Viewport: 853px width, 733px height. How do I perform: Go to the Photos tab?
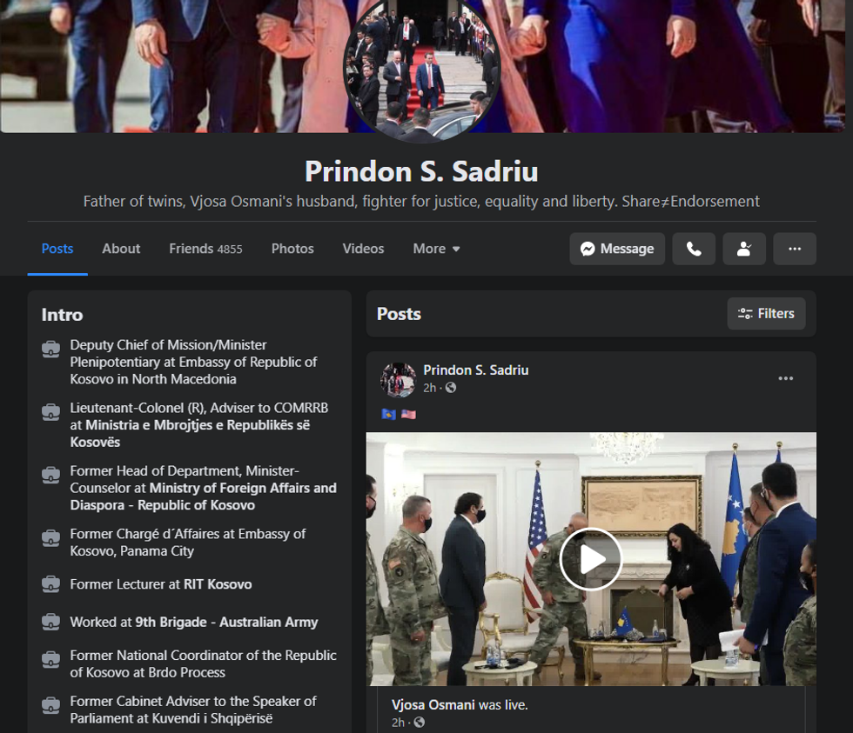292,249
